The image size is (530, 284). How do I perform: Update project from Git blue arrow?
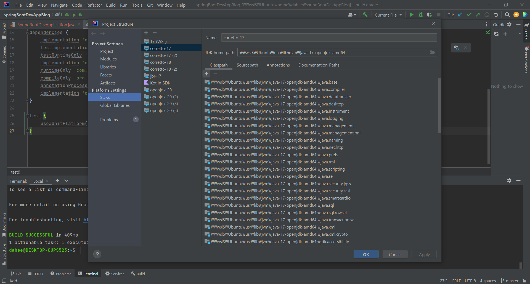460,15
